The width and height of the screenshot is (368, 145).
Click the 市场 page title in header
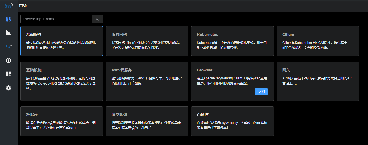tap(23, 5)
